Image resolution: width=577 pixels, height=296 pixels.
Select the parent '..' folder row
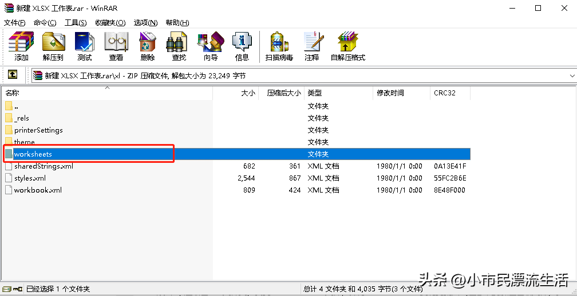click(x=236, y=106)
